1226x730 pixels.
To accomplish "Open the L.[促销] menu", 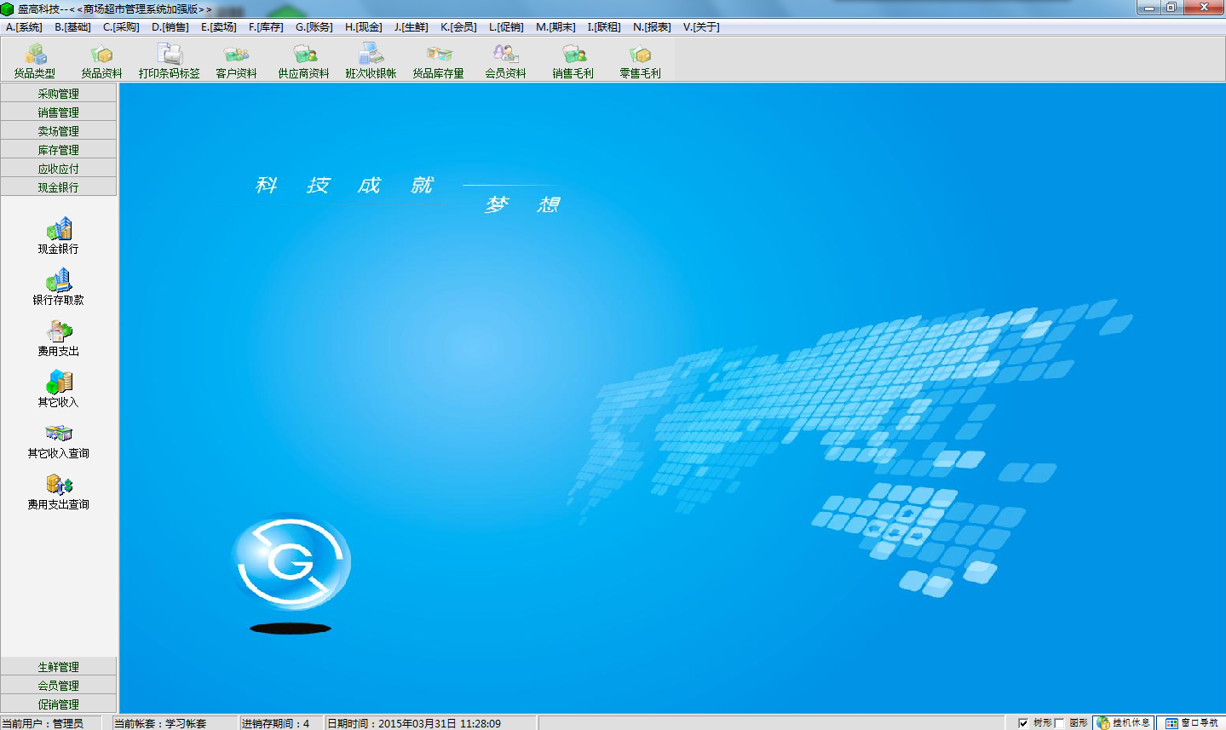I will (x=506, y=27).
